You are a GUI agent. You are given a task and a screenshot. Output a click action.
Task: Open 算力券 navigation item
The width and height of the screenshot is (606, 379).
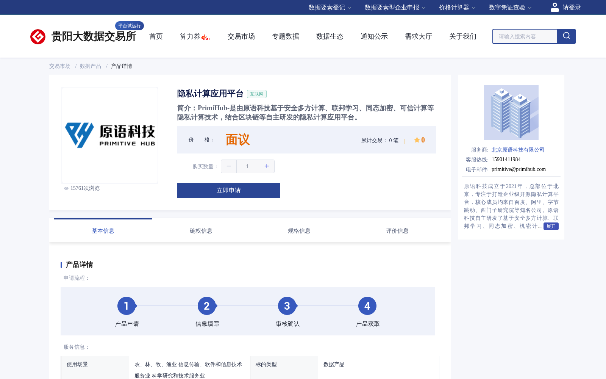coord(190,36)
